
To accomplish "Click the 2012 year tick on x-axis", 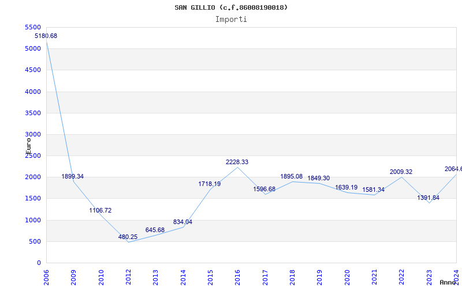I will (129, 276).
